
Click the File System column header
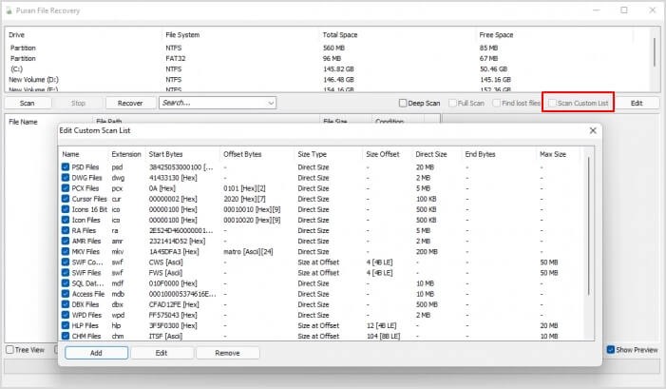pos(182,35)
